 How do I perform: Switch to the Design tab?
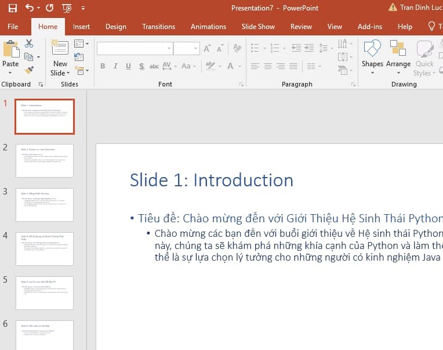pyautogui.click(x=116, y=27)
